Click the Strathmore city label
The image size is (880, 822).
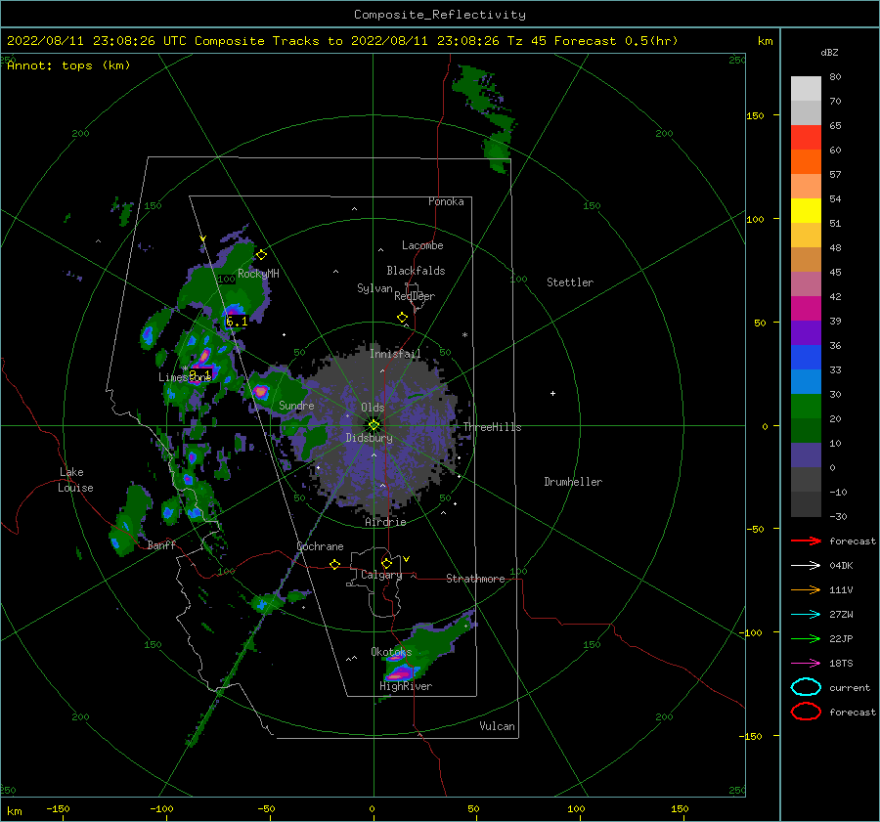[x=475, y=579]
